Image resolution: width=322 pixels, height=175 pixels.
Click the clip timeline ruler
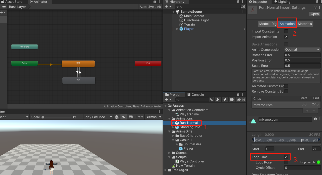[286, 140]
